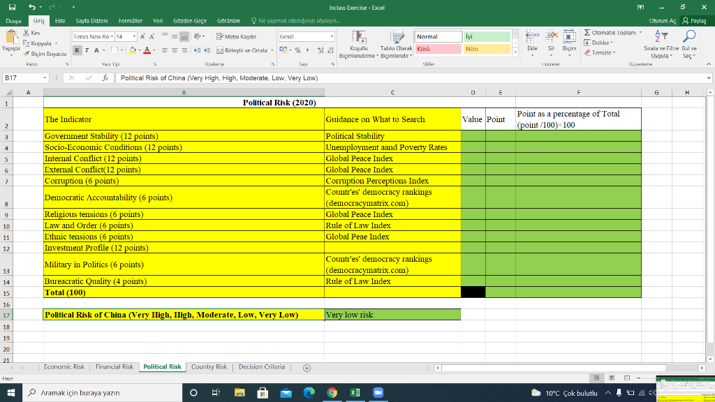The width and height of the screenshot is (715, 402).
Task: Switch to the Economic Risk sheet tab
Action: (64, 366)
